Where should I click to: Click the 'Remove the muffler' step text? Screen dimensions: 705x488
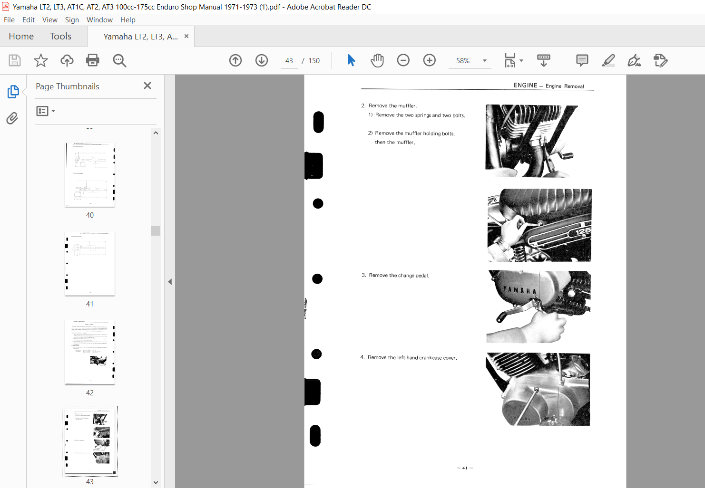click(x=392, y=106)
